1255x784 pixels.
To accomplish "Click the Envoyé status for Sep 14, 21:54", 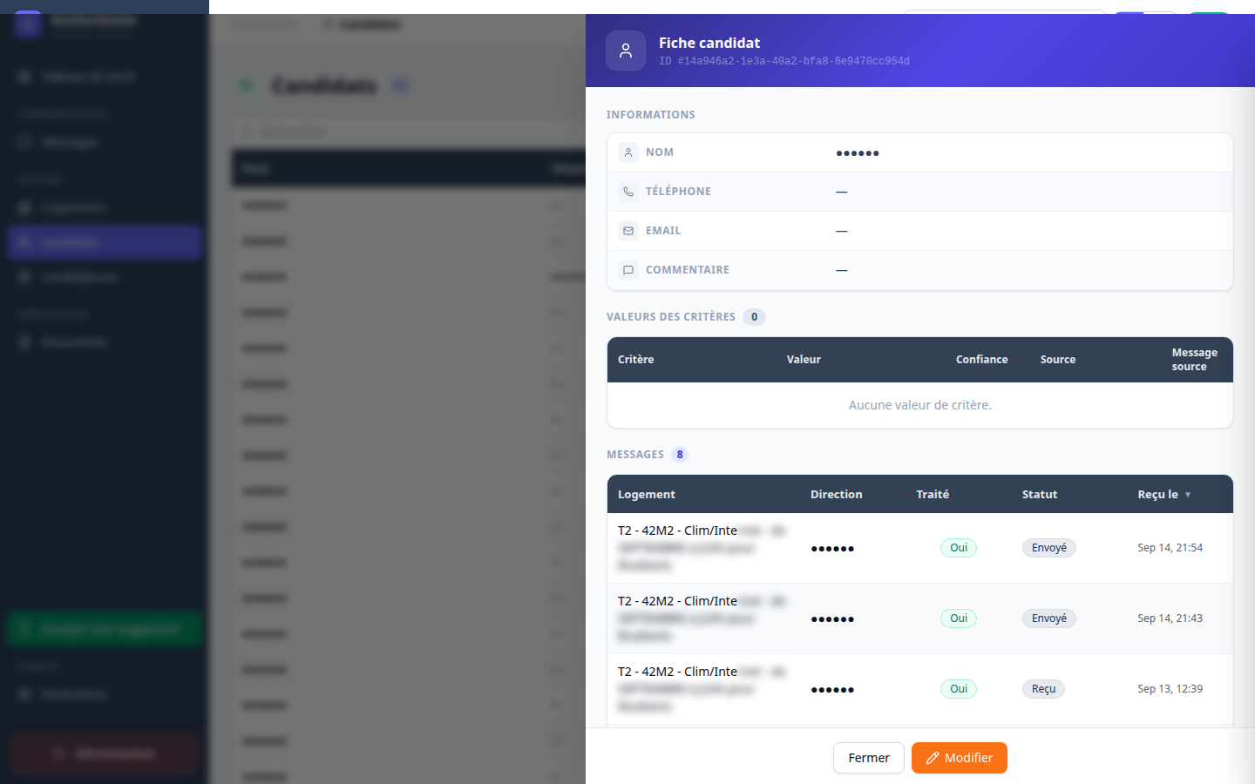I will point(1049,548).
